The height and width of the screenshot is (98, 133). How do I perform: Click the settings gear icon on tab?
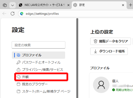click(x=75, y=5)
